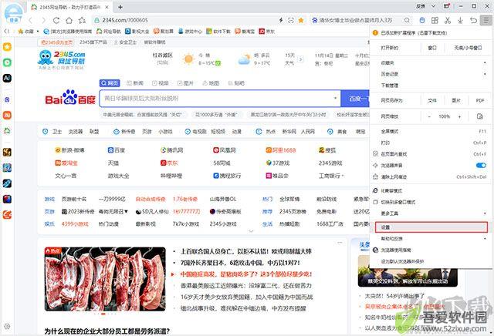Open the 凤凰网 site link

(x=225, y=150)
